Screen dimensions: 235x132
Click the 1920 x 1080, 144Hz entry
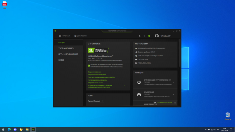point(145,63)
